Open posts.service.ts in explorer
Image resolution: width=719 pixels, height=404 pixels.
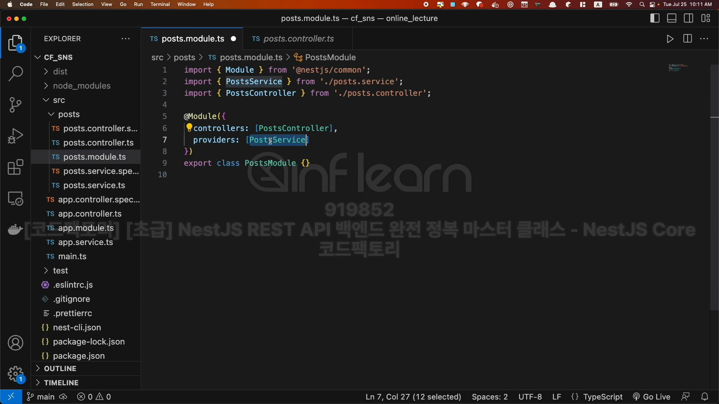click(94, 185)
